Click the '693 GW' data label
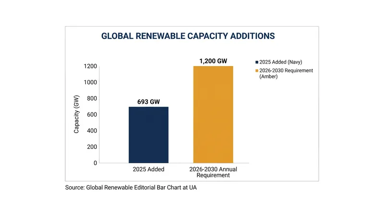This screenshot has height=214, width=384. (x=148, y=101)
